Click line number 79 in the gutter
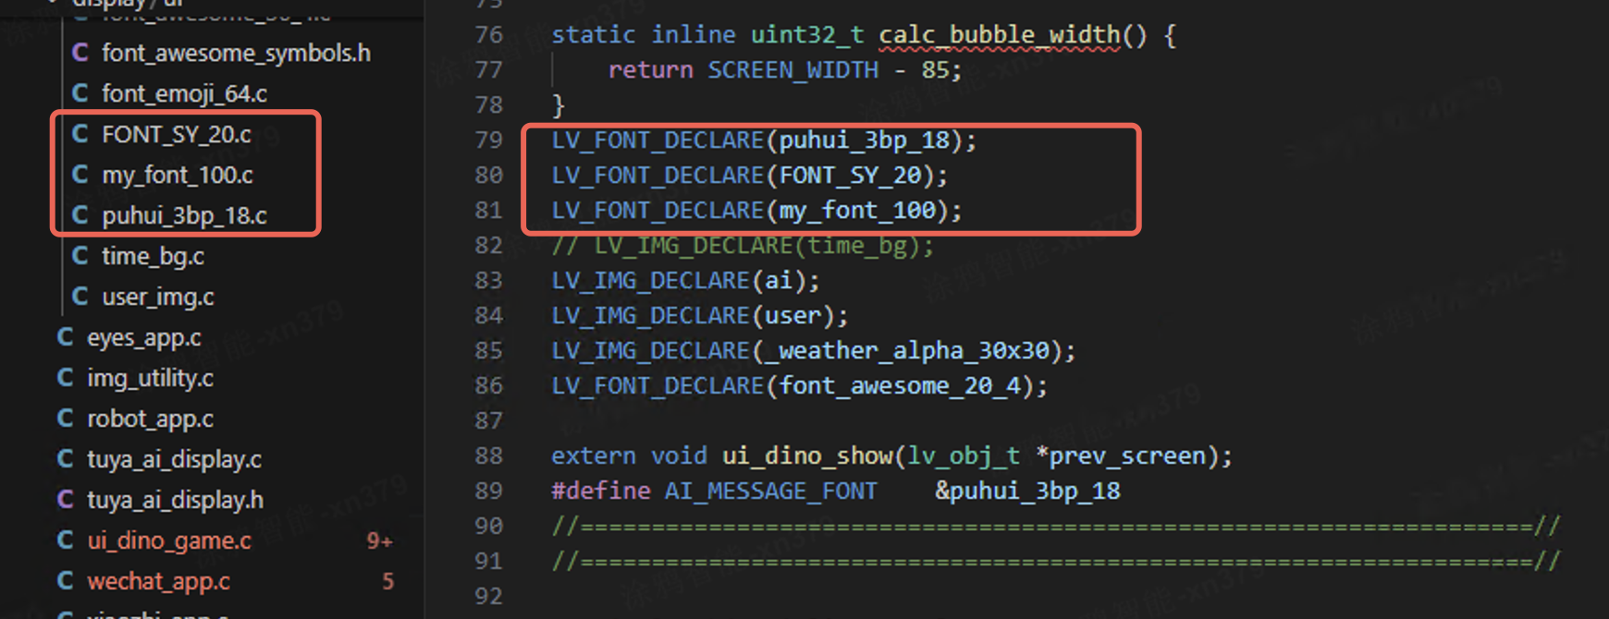 pyautogui.click(x=488, y=140)
